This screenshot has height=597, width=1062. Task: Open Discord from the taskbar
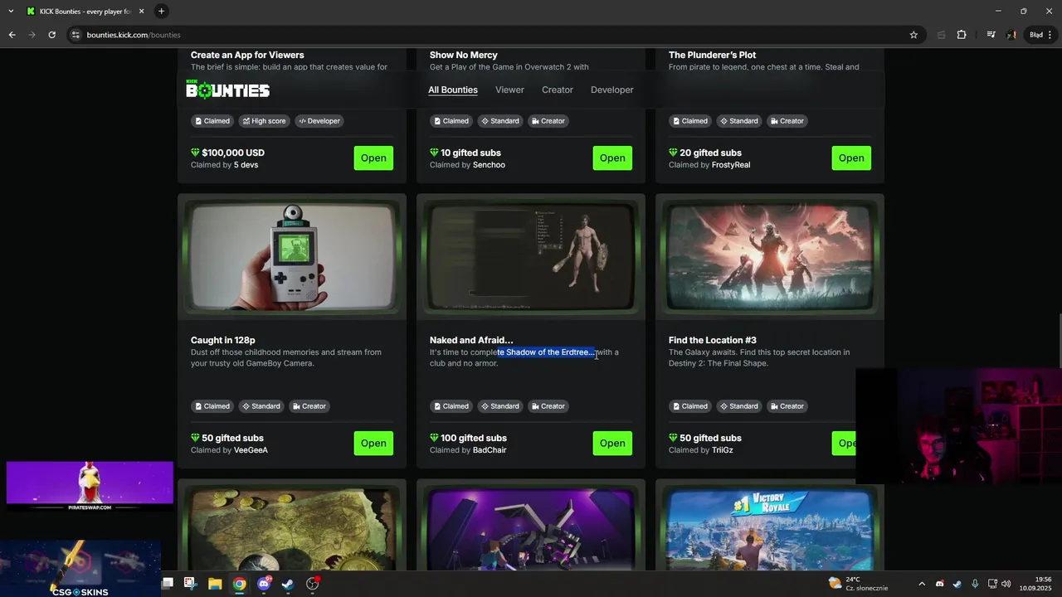click(x=264, y=583)
